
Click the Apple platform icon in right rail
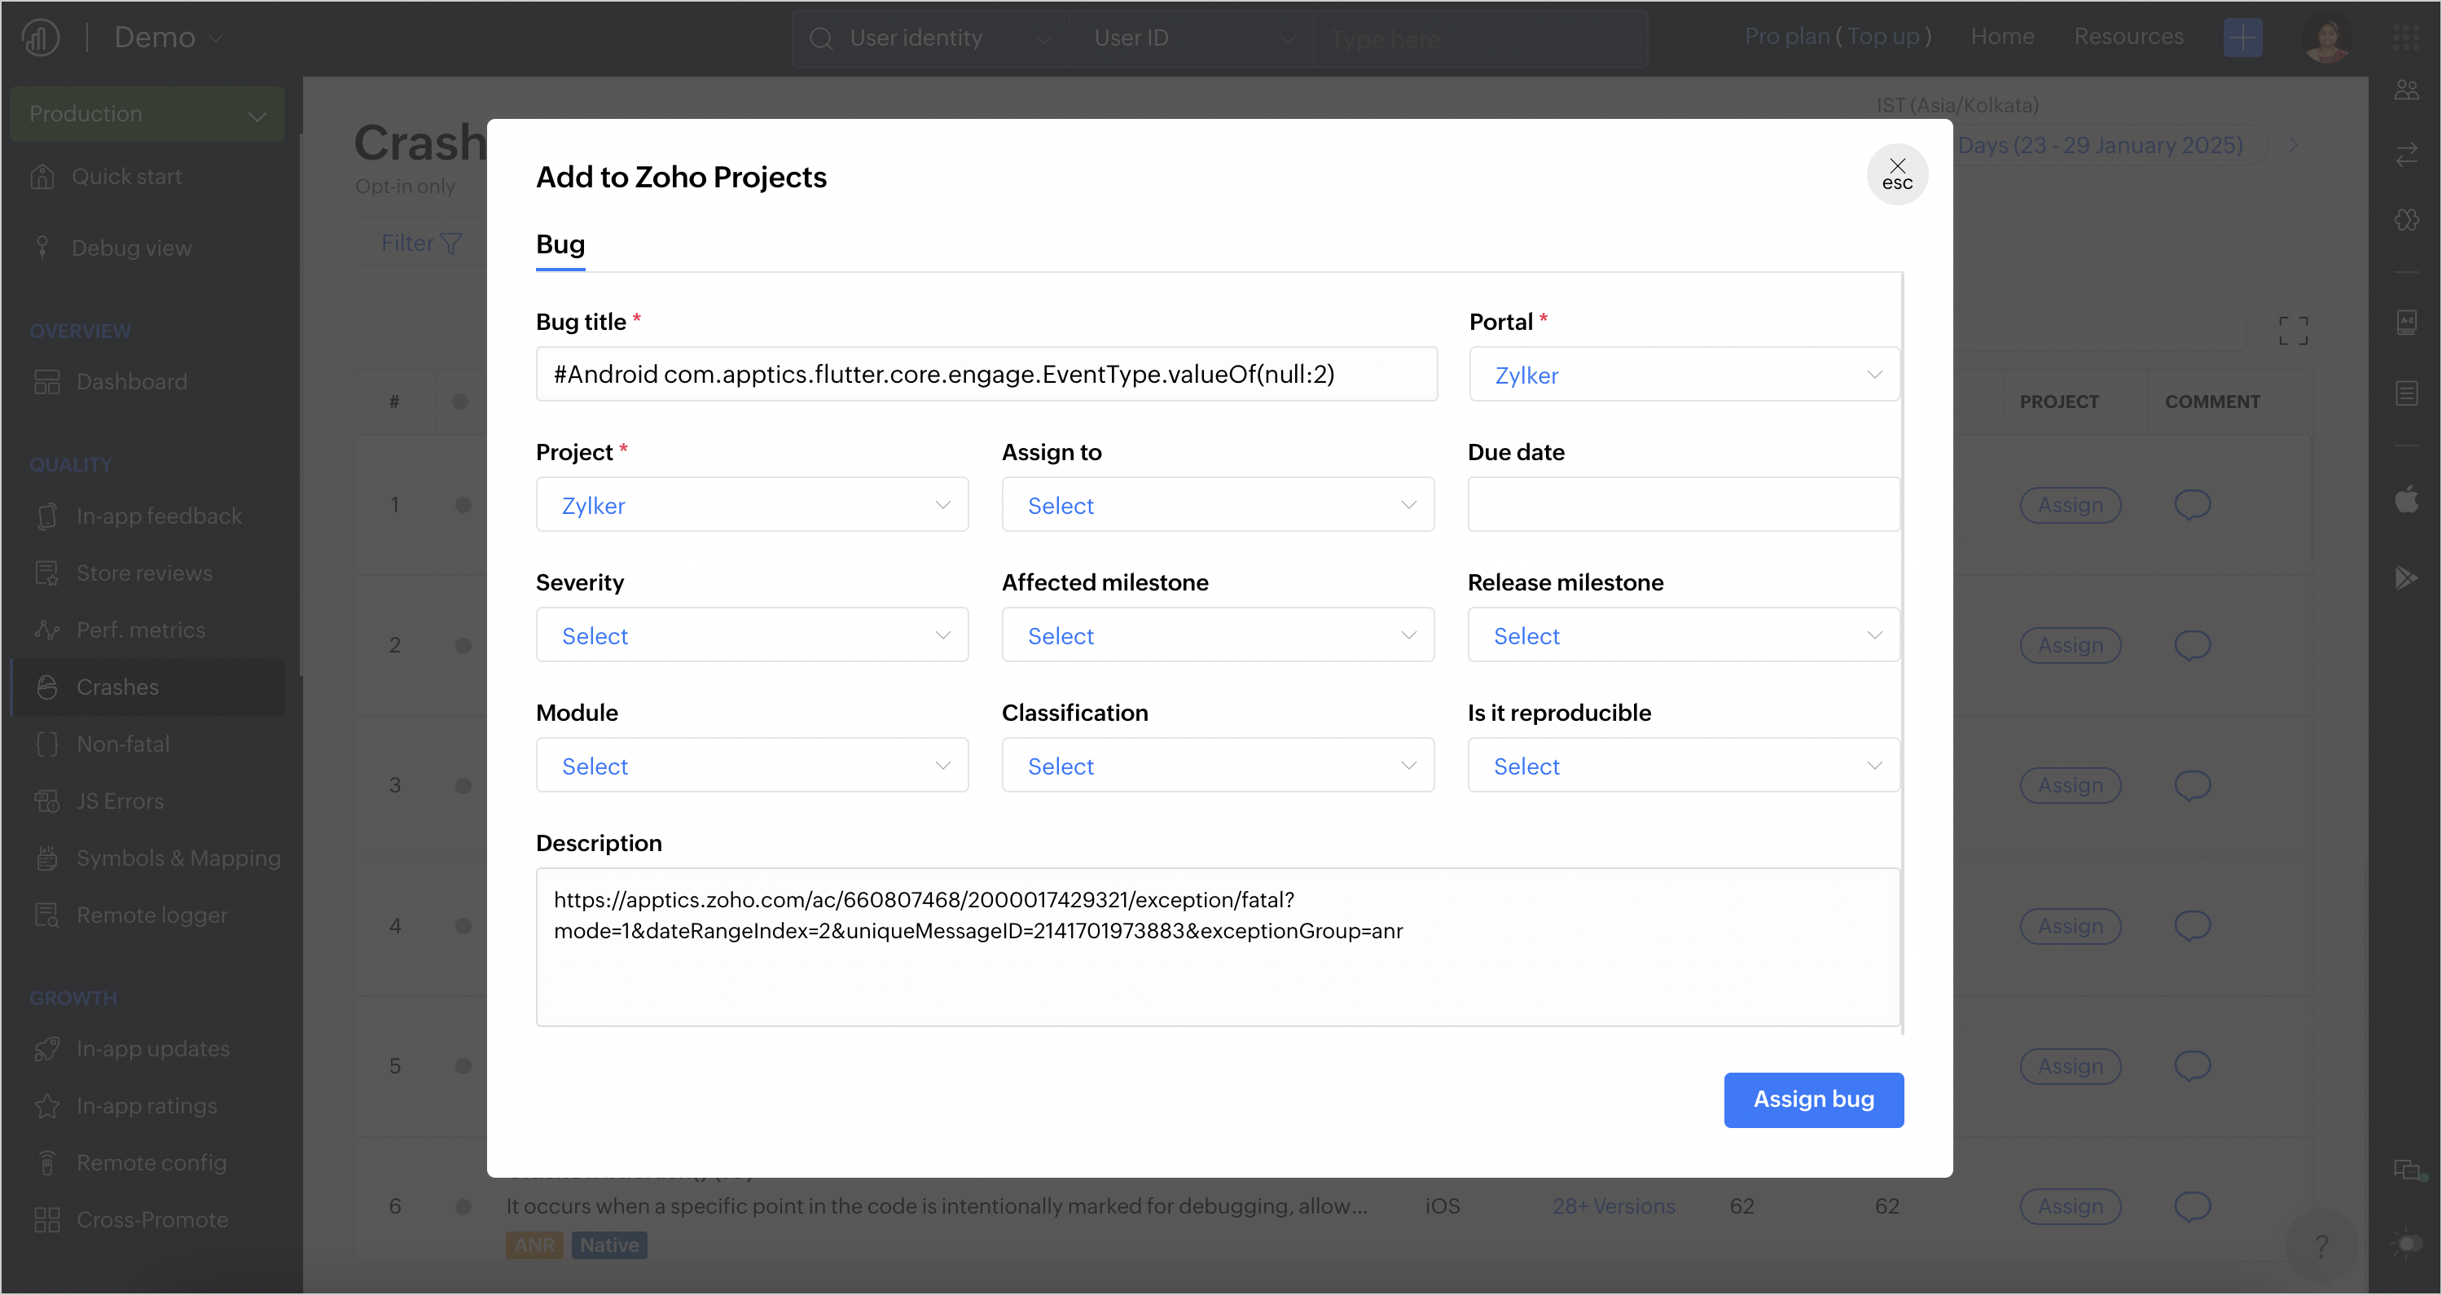(2406, 498)
